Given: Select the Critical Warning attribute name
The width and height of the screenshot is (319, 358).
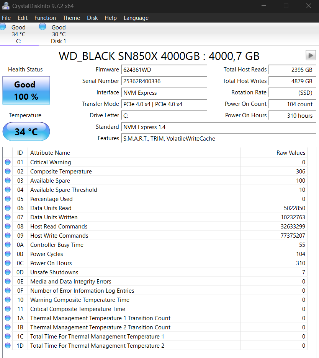Looking at the screenshot, I should (x=51, y=162).
